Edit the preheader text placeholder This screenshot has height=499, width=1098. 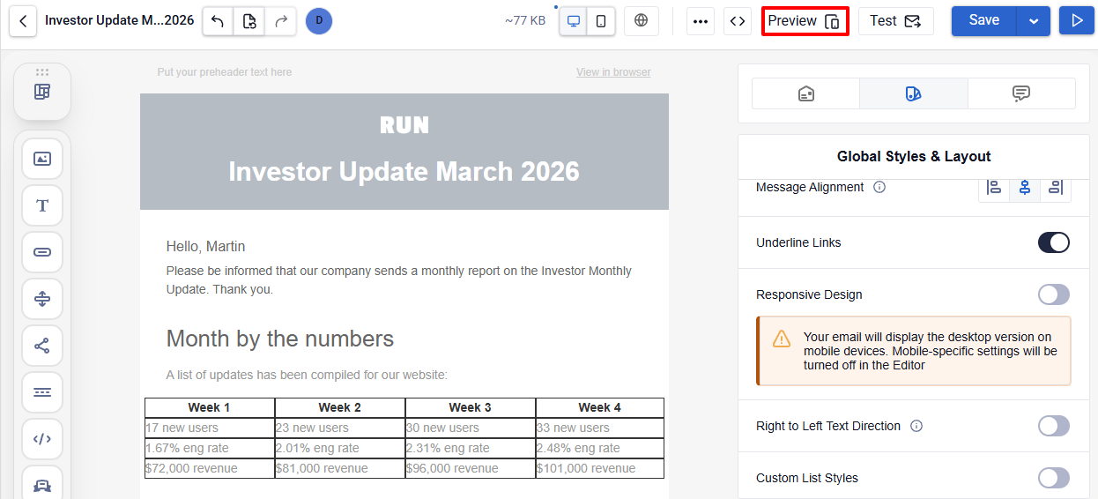[x=225, y=72]
